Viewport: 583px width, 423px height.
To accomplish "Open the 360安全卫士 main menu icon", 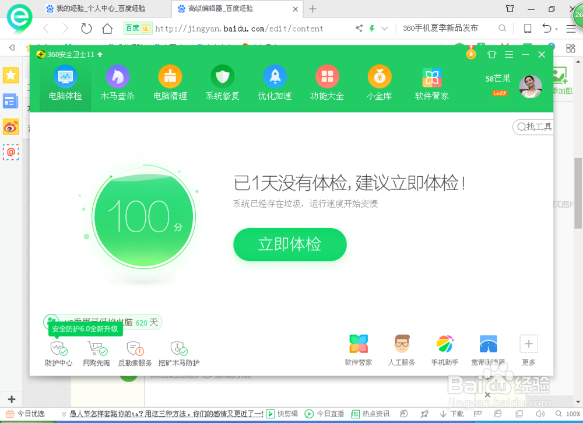I will coord(509,55).
